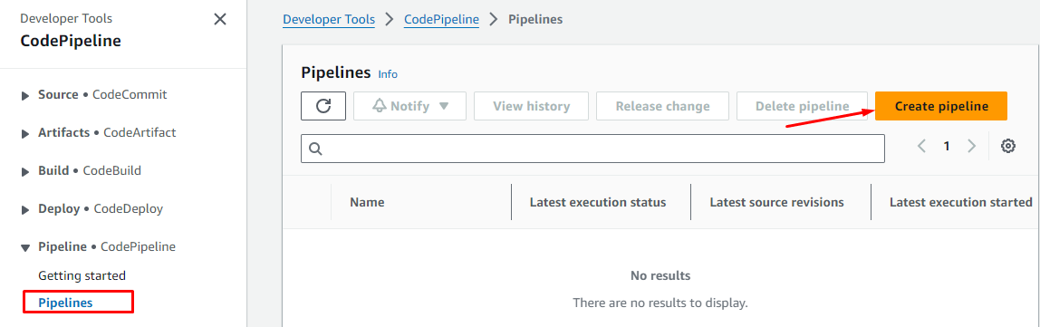Open the Info link beside Pipelines
This screenshot has height=327, width=1040.
388,74
